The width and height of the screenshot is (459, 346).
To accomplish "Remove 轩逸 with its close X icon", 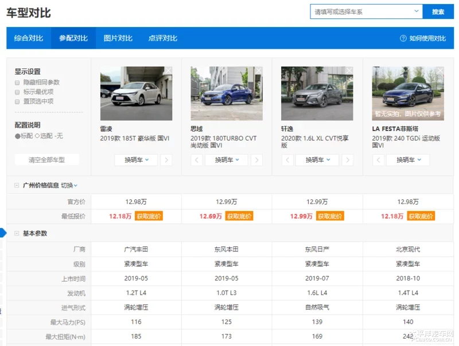I will click(x=349, y=71).
